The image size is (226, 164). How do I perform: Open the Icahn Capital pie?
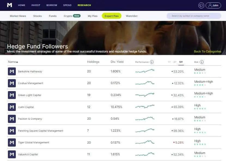click(26, 107)
